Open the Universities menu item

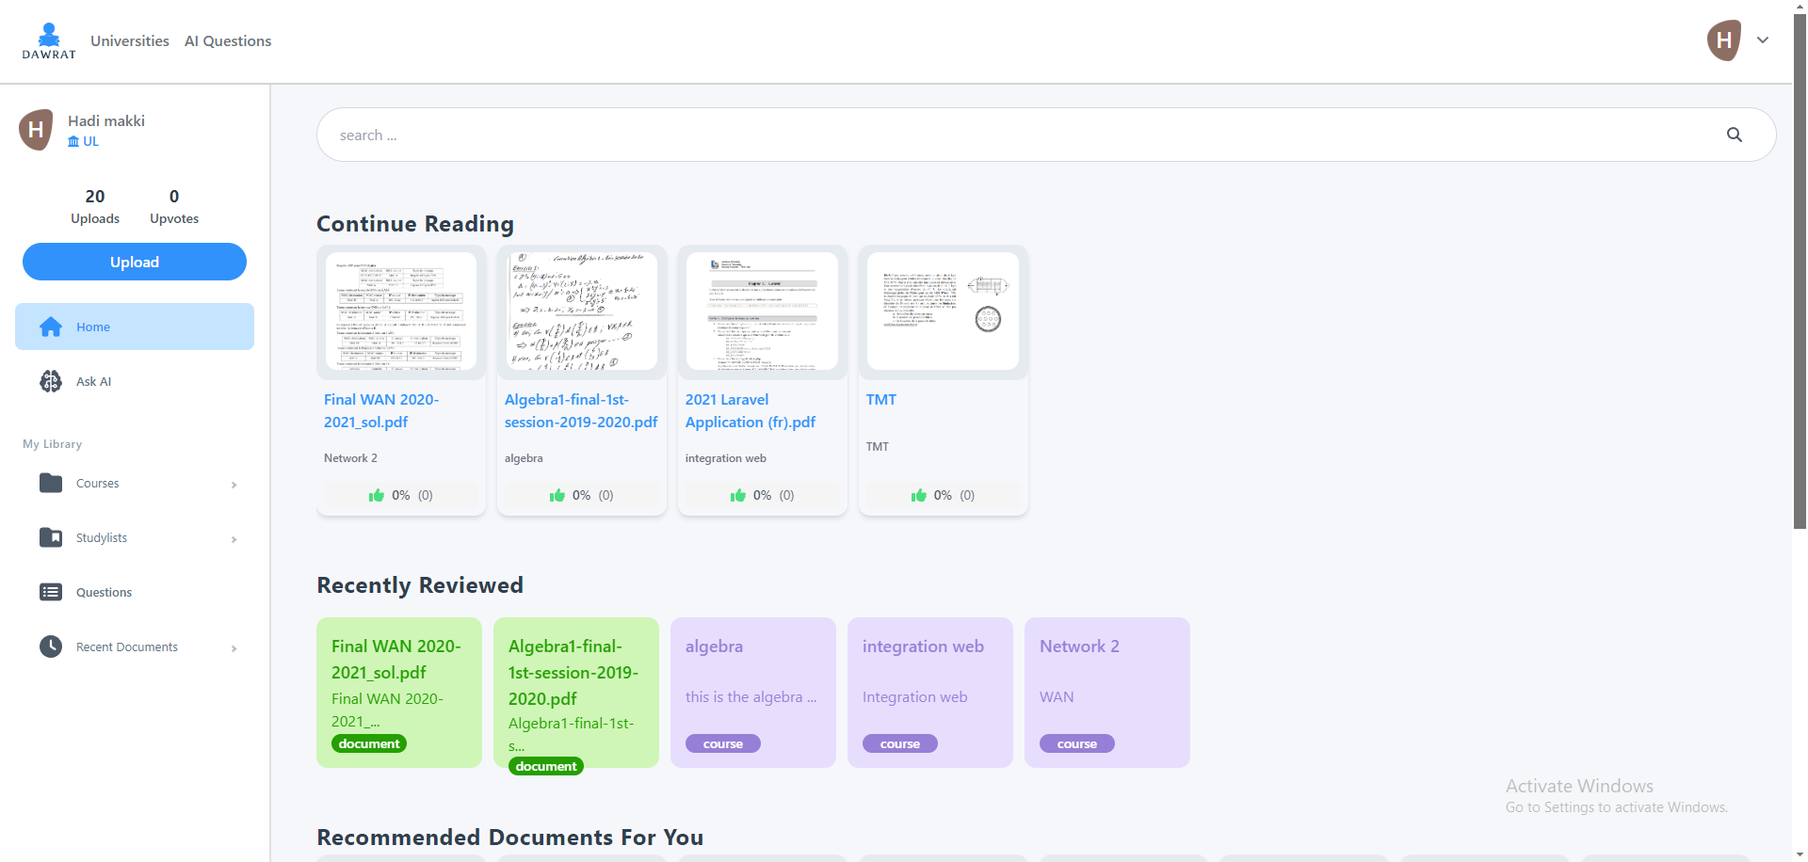tap(130, 41)
